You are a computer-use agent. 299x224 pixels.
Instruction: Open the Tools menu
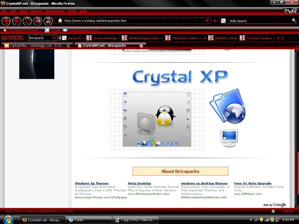72,11
